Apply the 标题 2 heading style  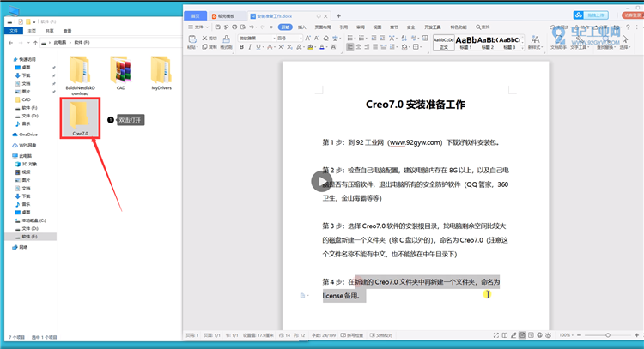pos(488,43)
